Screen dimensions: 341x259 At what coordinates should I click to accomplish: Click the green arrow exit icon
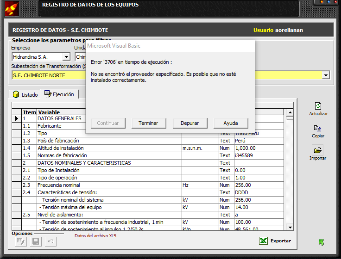(321, 242)
